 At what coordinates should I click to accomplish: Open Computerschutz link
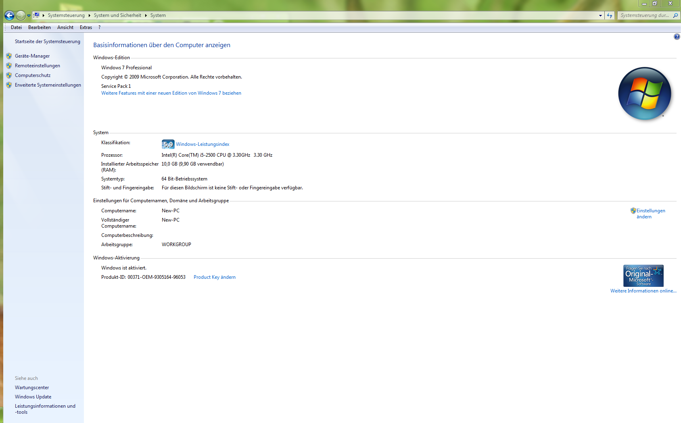pyautogui.click(x=33, y=75)
